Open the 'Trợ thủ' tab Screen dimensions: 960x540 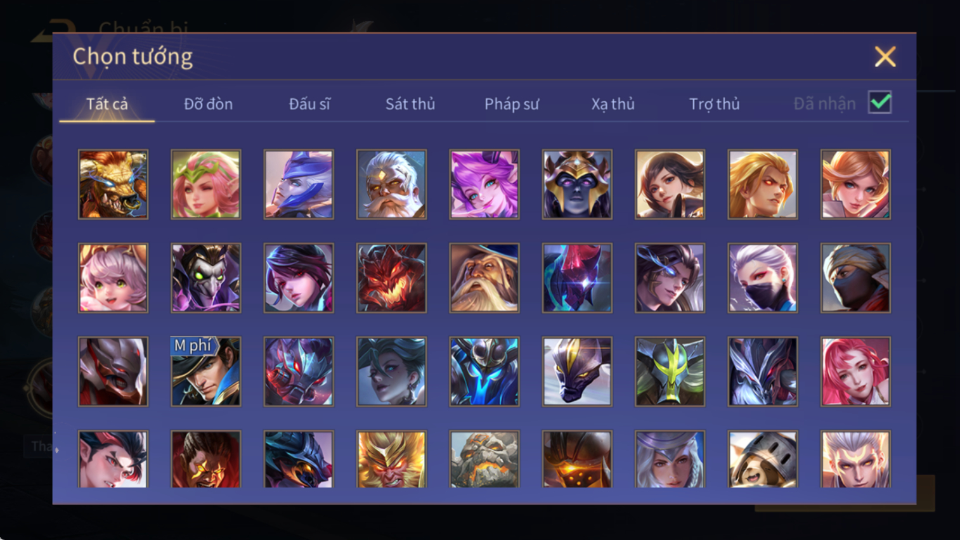point(714,104)
